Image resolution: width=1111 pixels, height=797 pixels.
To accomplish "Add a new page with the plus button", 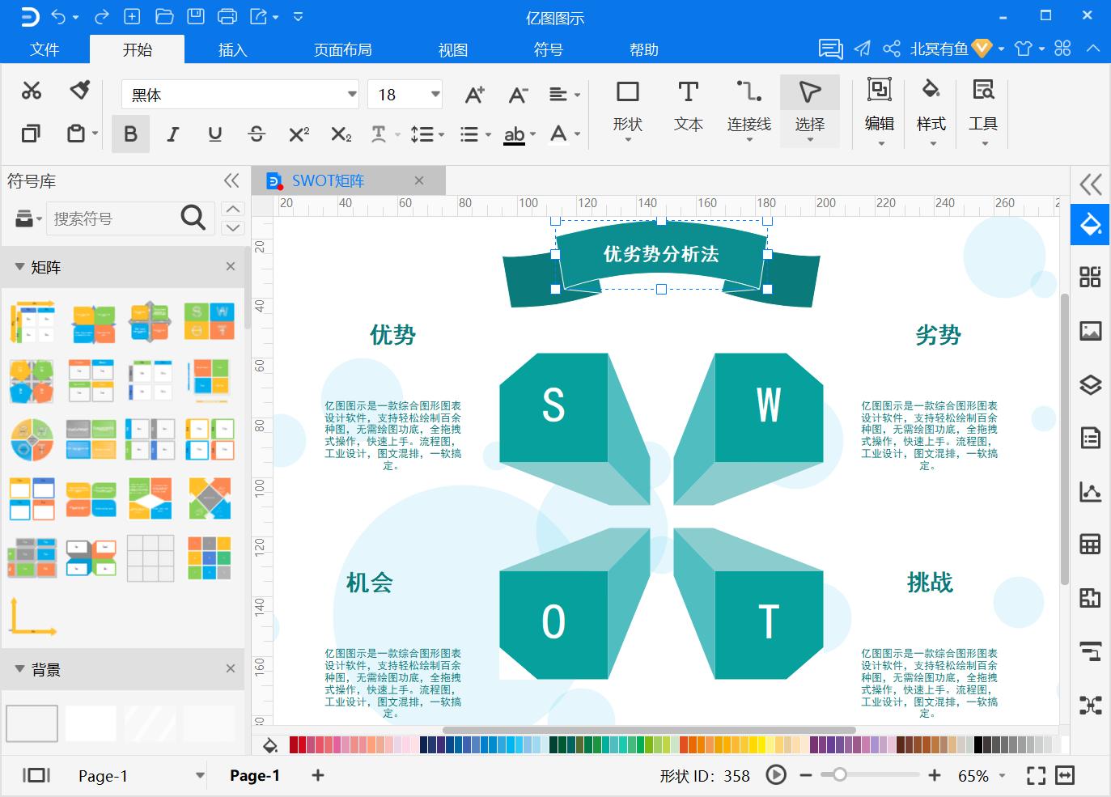I will coord(317,775).
